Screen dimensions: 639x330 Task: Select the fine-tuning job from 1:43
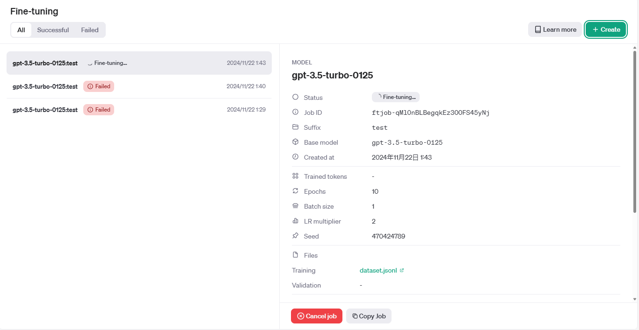139,63
